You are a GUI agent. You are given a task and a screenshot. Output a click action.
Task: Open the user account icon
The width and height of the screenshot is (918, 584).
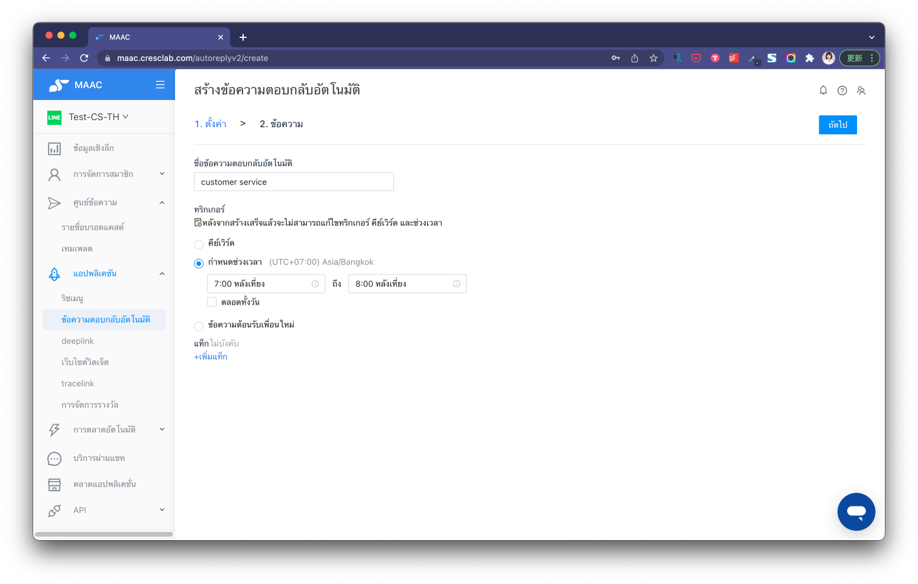pyautogui.click(x=861, y=91)
